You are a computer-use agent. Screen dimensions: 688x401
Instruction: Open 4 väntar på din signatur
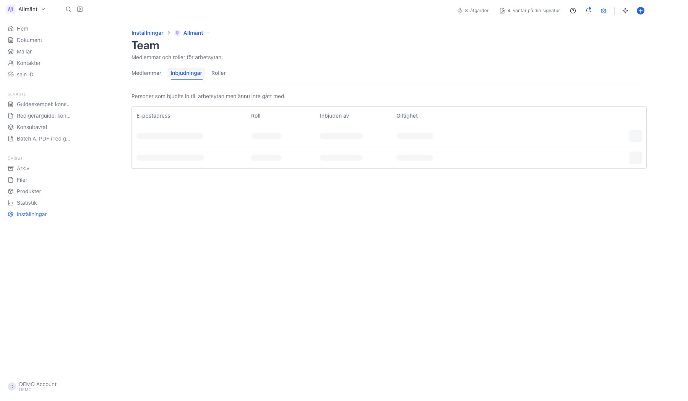pyautogui.click(x=530, y=11)
